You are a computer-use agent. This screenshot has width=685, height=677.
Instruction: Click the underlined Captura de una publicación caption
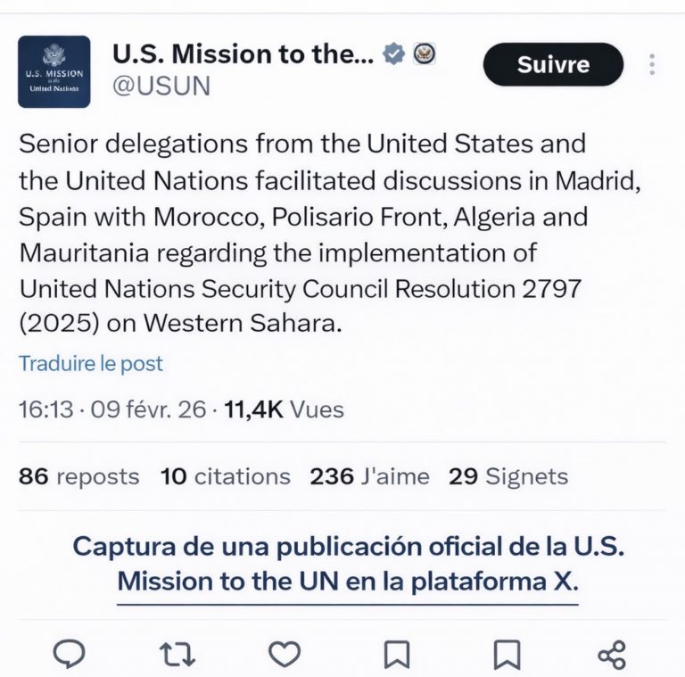348,564
